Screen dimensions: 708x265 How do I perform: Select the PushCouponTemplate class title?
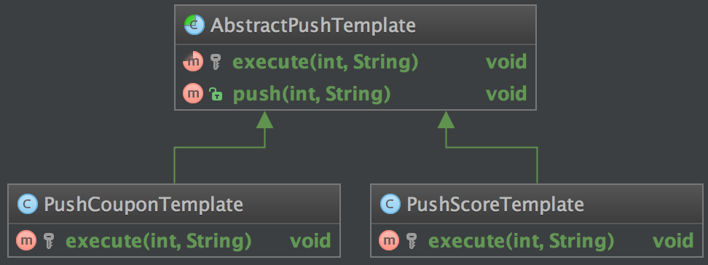point(143,205)
